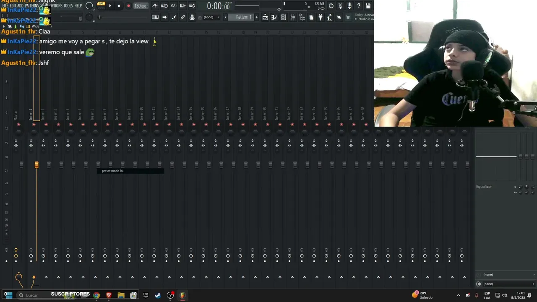537x302 pixels.
Task: Open audio editor scissors icon
Action: pyautogui.click(x=340, y=6)
